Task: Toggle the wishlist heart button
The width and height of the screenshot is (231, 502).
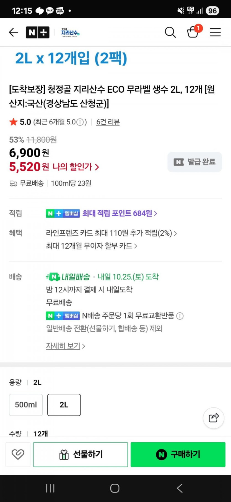Action: coord(18,455)
